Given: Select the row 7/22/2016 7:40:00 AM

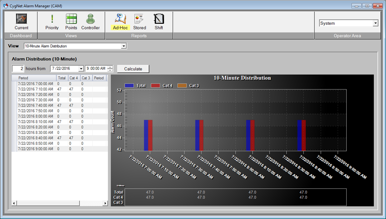Looking at the screenshot, I should (x=60, y=105).
